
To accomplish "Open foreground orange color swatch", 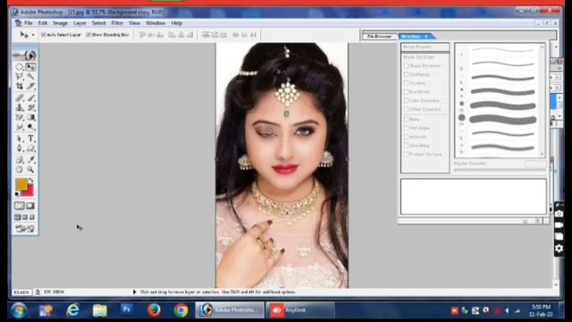I will 21,184.
